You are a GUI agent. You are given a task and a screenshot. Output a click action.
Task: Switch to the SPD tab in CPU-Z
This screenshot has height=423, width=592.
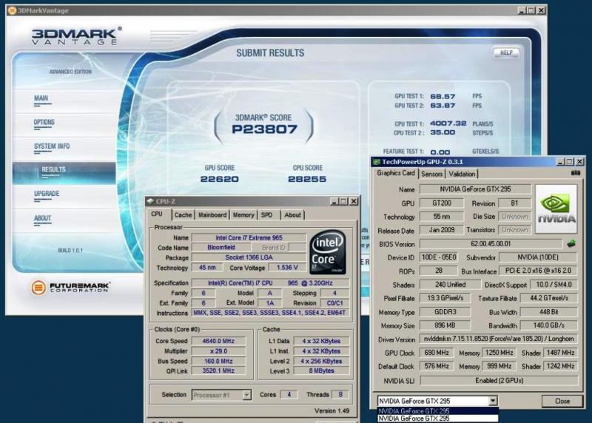coord(267,215)
